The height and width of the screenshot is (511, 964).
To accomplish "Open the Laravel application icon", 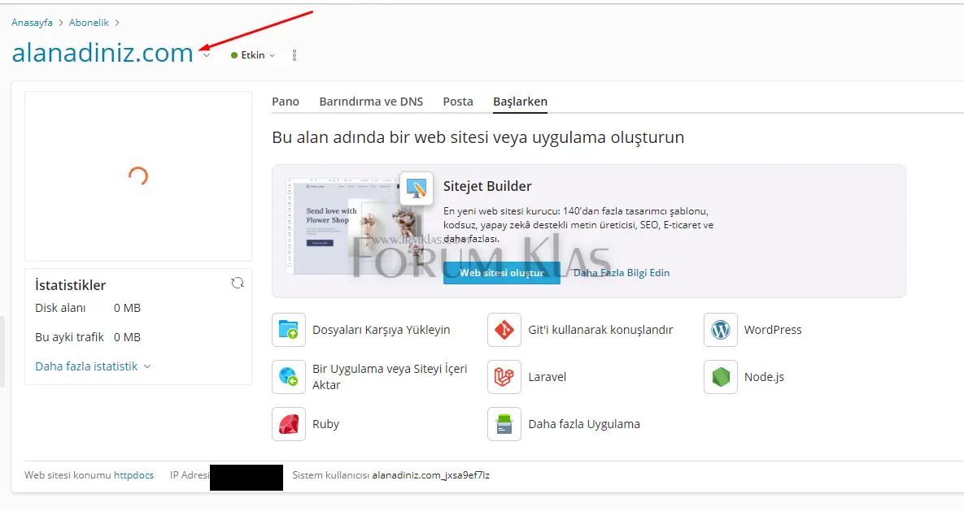I will 504,377.
